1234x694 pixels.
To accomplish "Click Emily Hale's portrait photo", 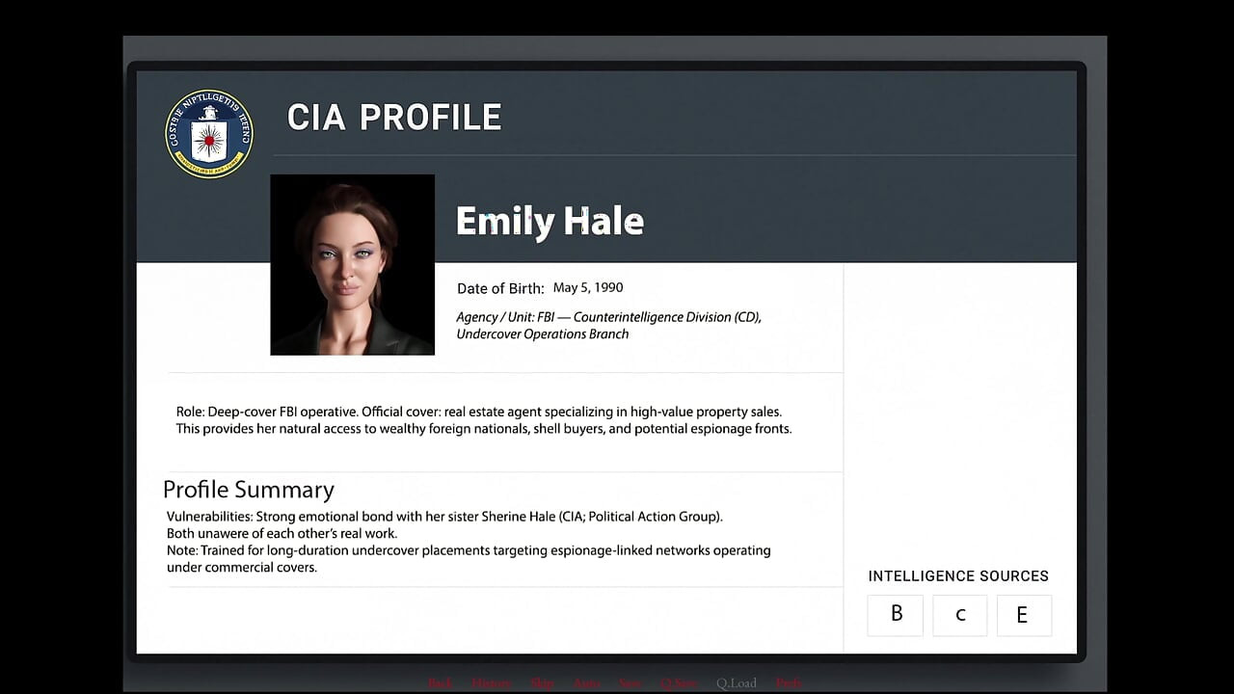I will pos(353,265).
